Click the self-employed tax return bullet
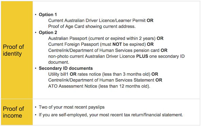The width and height of the screenshot is (201, 126). (x=111, y=115)
